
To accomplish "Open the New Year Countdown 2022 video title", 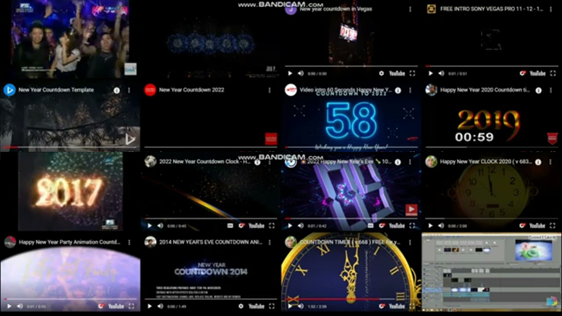I will [191, 90].
